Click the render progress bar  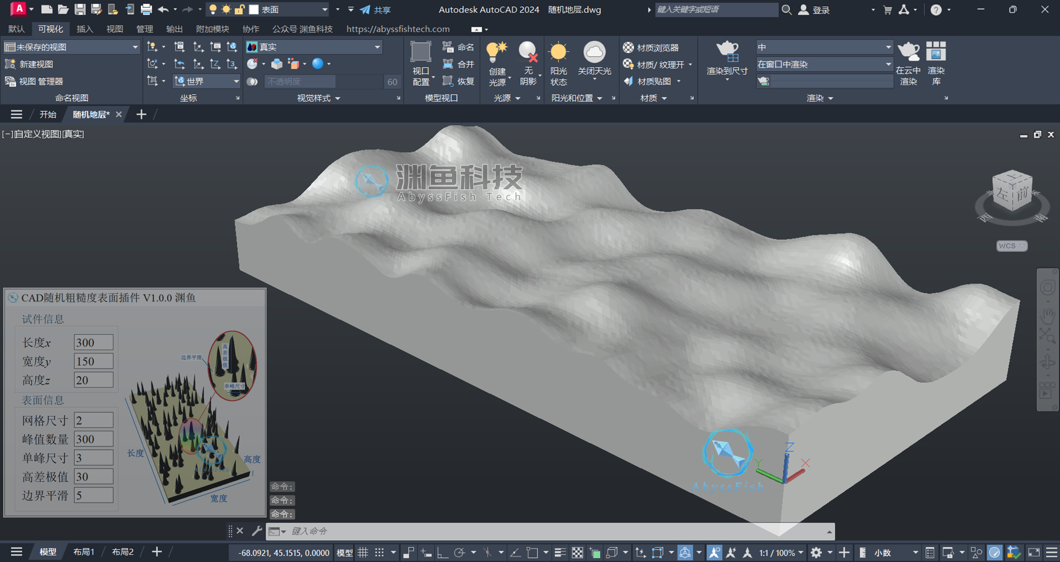point(832,81)
